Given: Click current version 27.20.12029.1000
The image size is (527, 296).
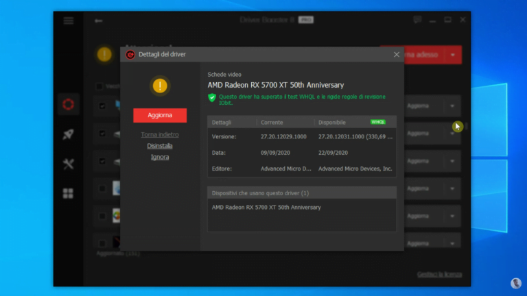Looking at the screenshot, I should pyautogui.click(x=283, y=136).
